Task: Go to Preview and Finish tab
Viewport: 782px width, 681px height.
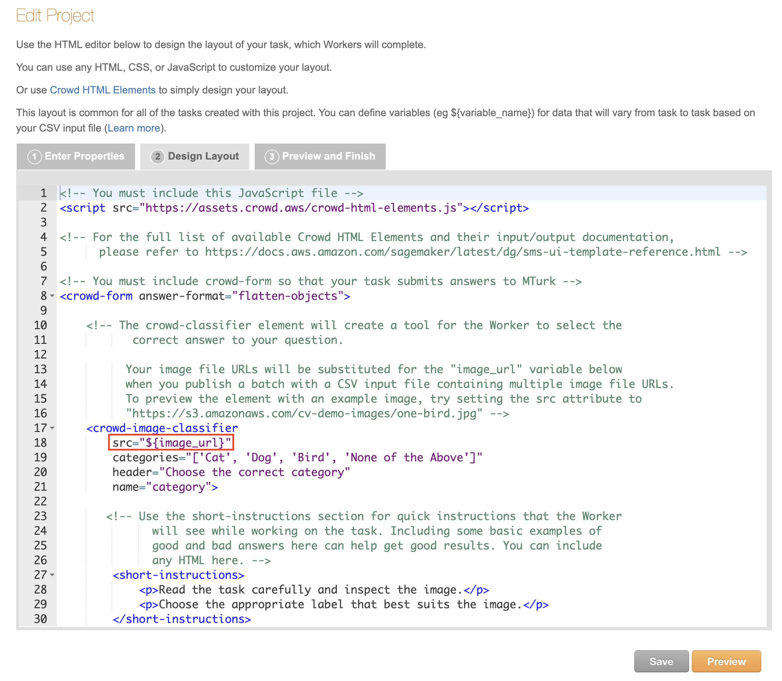Action: [x=320, y=156]
